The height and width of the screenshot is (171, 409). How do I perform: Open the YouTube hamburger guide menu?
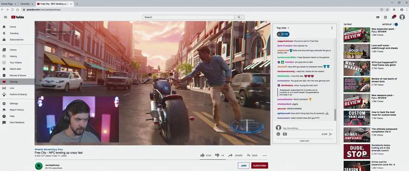tap(6, 17)
